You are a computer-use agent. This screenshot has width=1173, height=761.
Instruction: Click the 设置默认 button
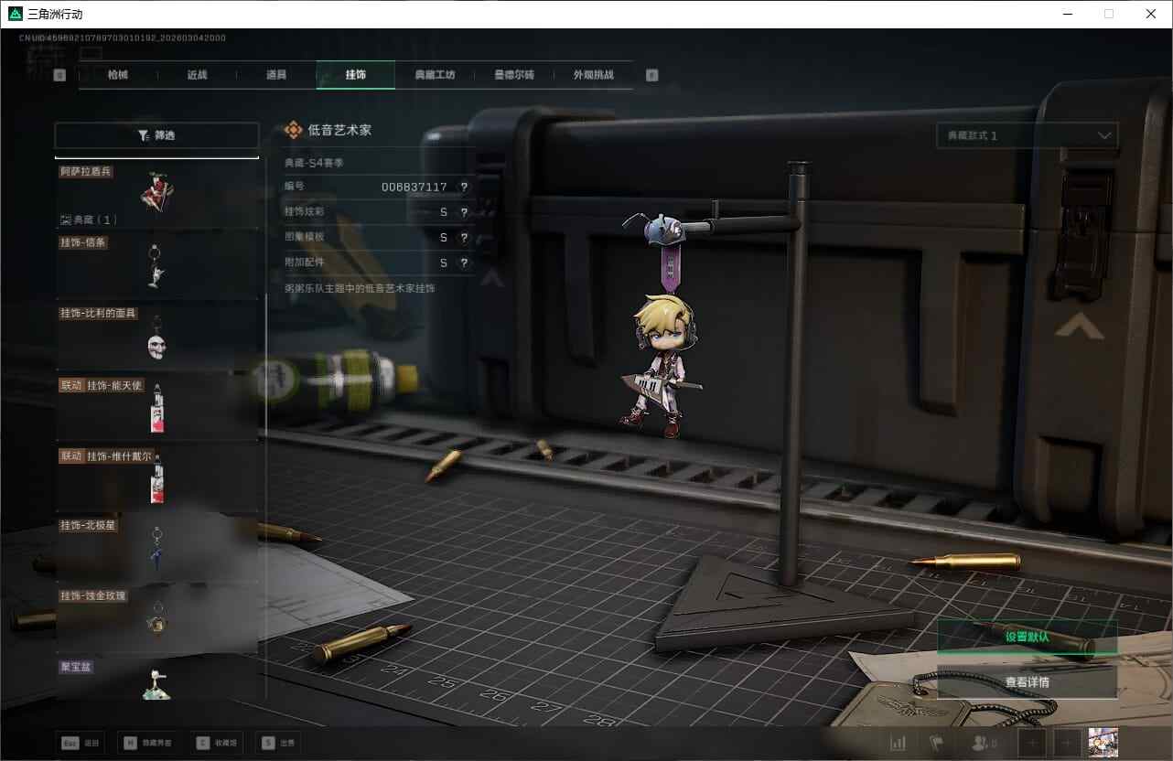[x=1027, y=637]
